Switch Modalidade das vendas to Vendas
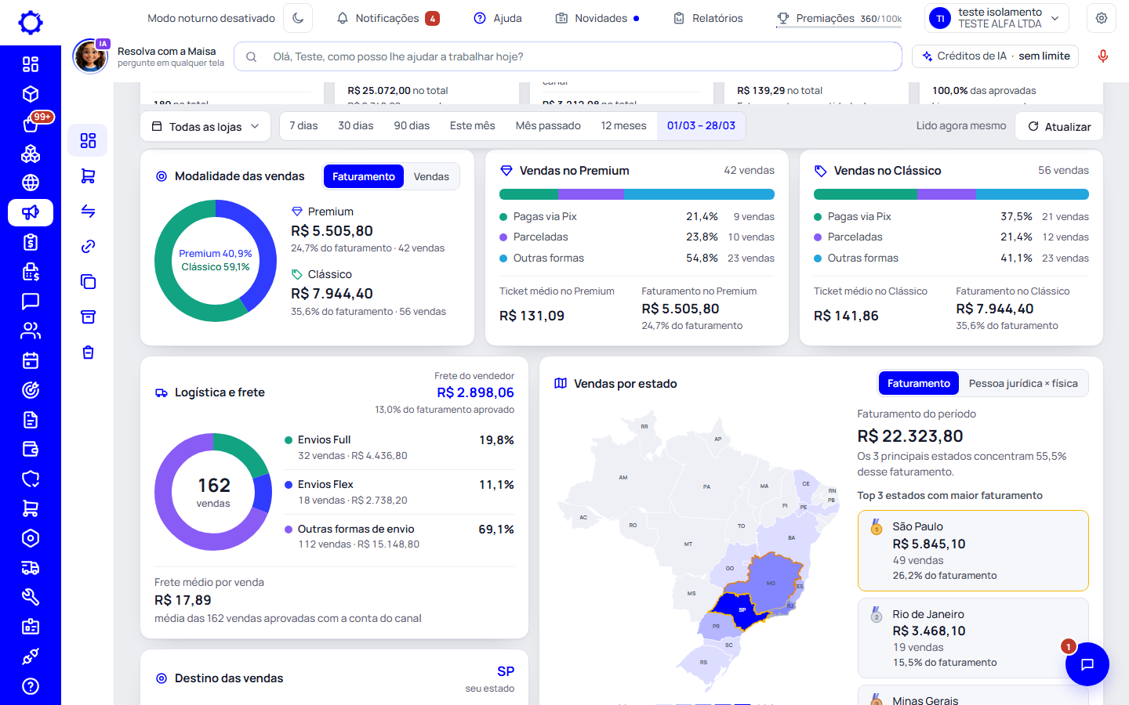The image size is (1129, 705). (x=431, y=176)
